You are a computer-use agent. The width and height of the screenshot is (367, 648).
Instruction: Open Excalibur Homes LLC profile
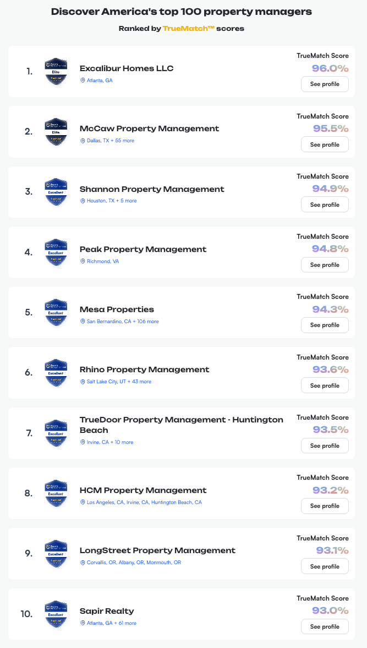click(325, 84)
